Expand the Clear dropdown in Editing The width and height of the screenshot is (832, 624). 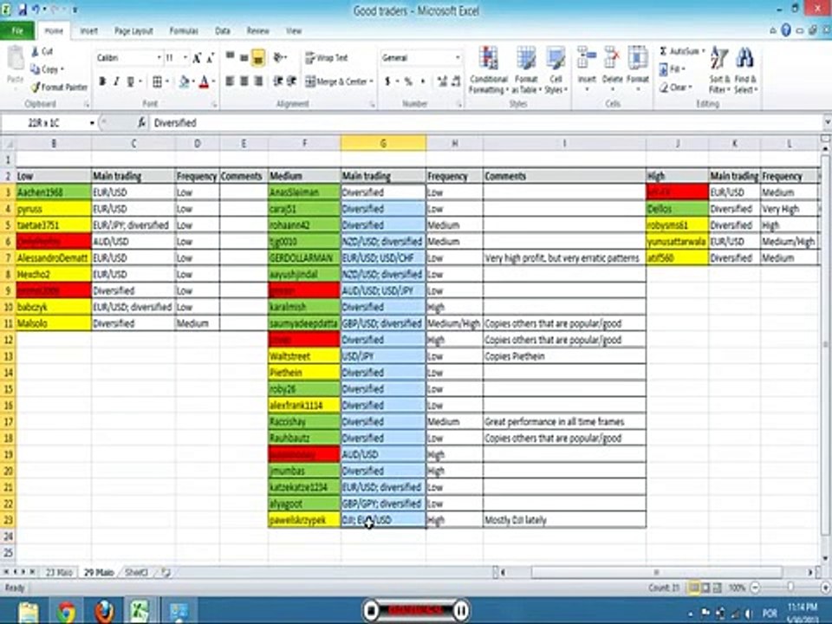(x=690, y=88)
